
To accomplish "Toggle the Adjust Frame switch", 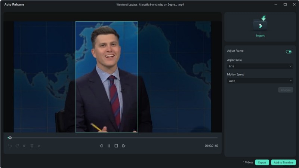I will 289,52.
